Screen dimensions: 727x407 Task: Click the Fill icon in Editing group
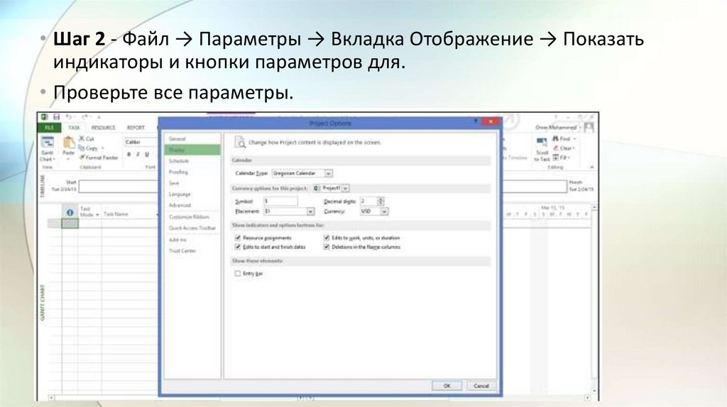click(x=555, y=157)
